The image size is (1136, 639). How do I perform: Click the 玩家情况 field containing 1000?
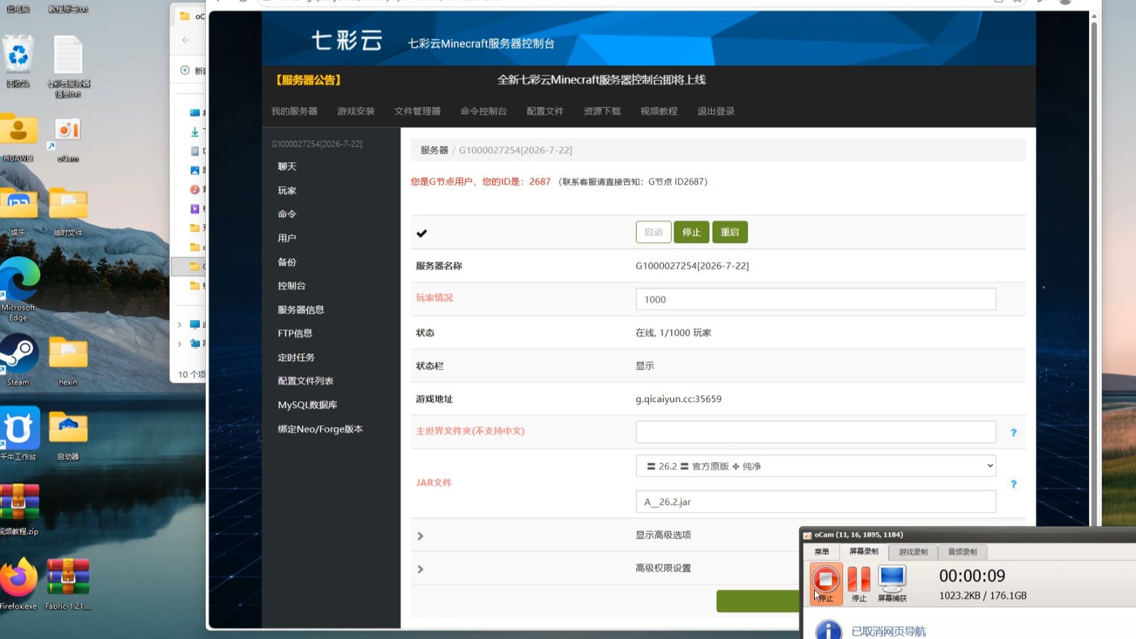(x=815, y=299)
